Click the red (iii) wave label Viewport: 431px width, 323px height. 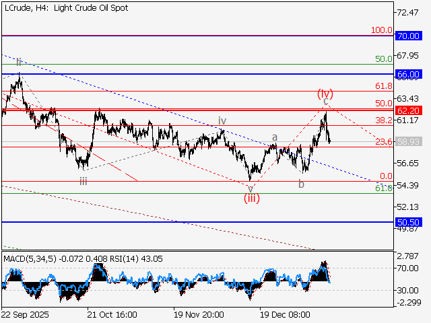(x=252, y=198)
